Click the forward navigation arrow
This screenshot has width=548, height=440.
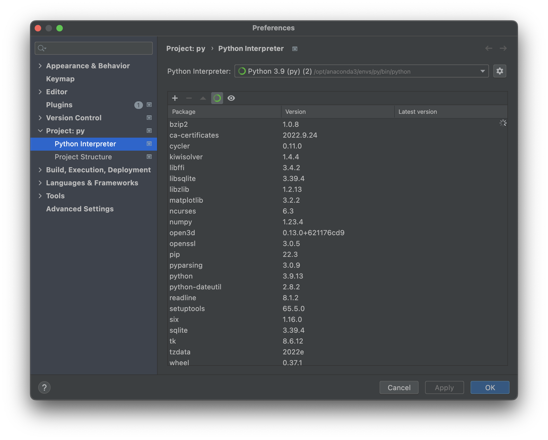[503, 48]
